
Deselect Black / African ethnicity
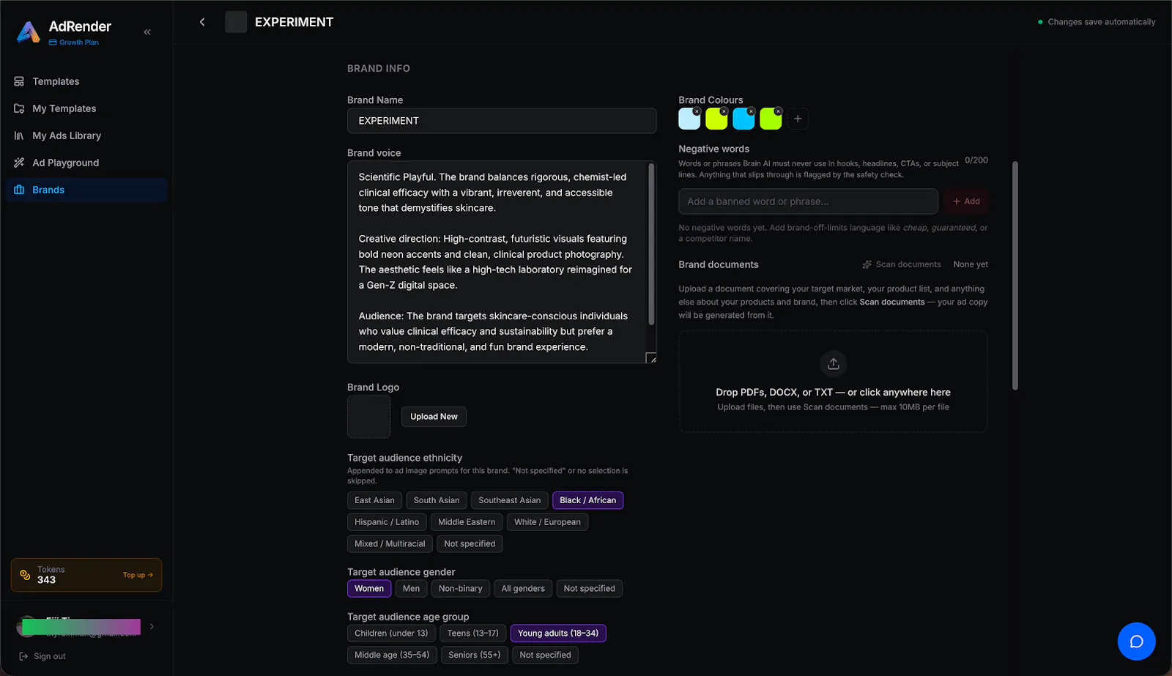tap(587, 500)
